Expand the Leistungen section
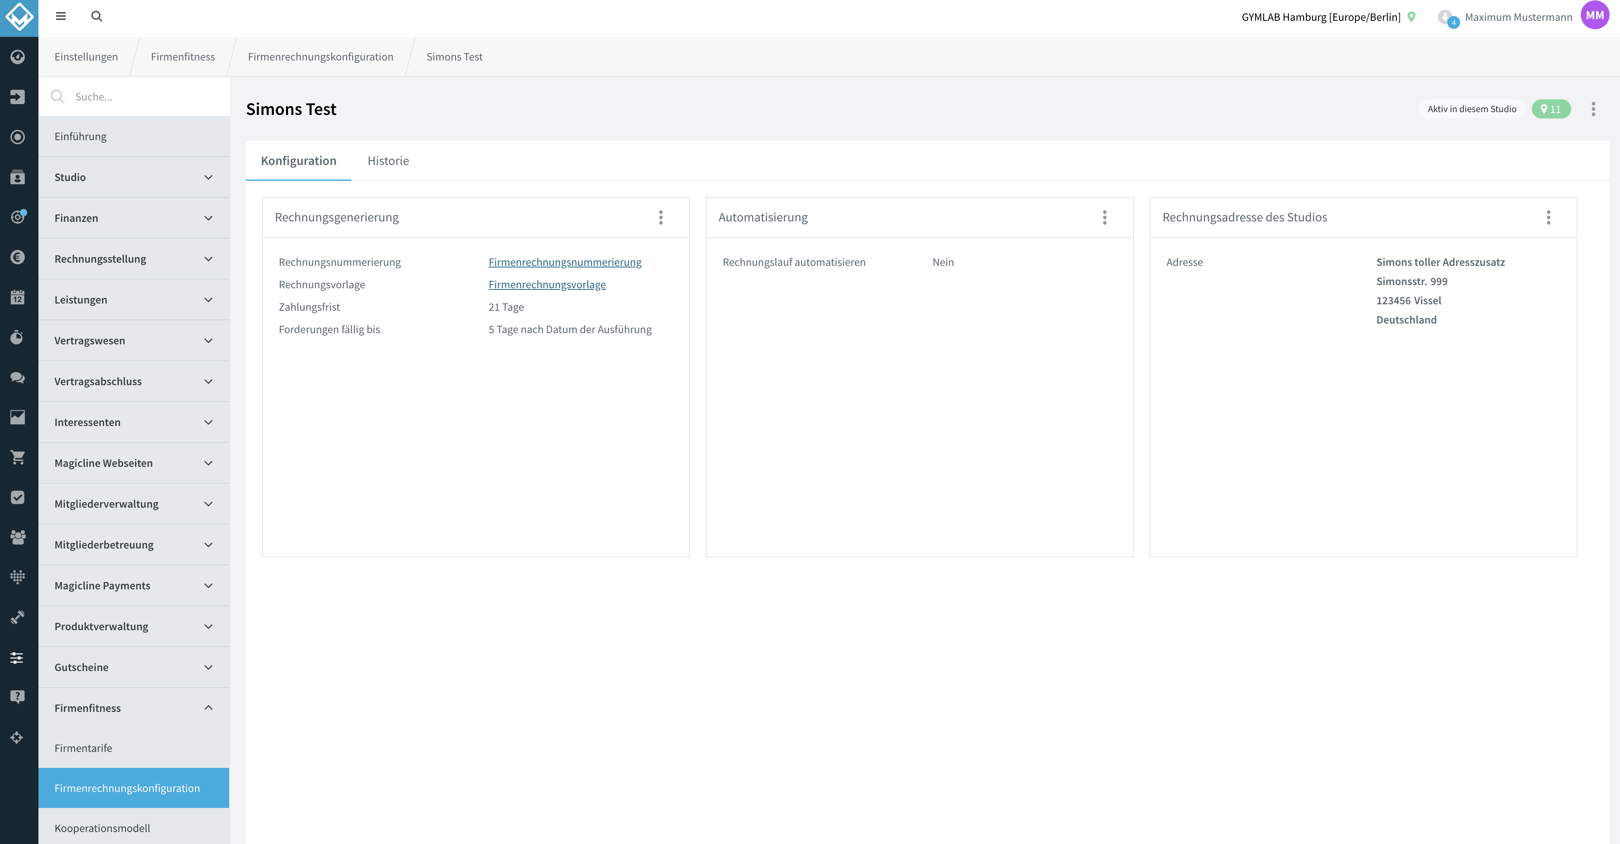 click(134, 300)
